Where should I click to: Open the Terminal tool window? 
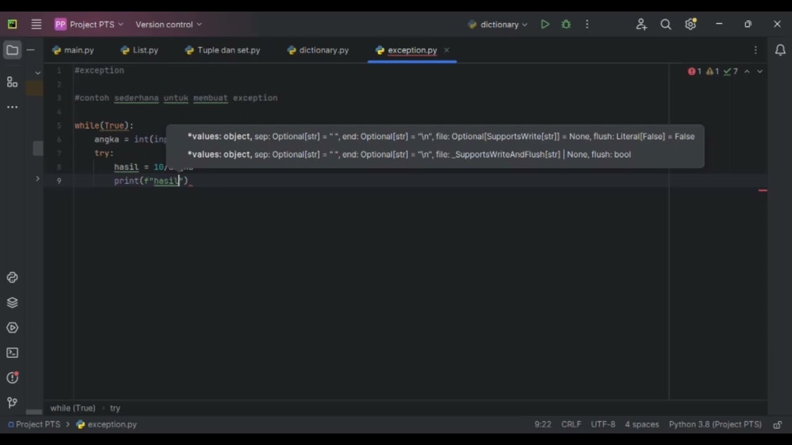click(x=12, y=353)
